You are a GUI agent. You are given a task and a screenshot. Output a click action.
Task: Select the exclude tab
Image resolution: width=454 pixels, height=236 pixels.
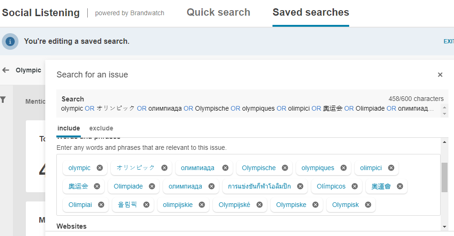point(101,128)
